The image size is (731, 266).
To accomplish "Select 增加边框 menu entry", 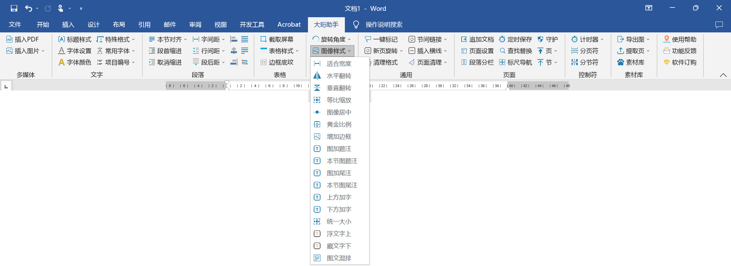I will [x=340, y=137].
